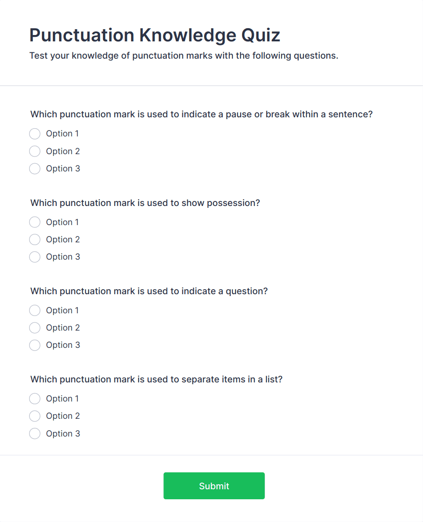Select Option 3 for the question mark question

[35, 345]
